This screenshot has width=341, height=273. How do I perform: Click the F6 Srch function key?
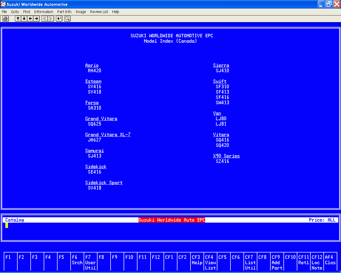[77, 262]
